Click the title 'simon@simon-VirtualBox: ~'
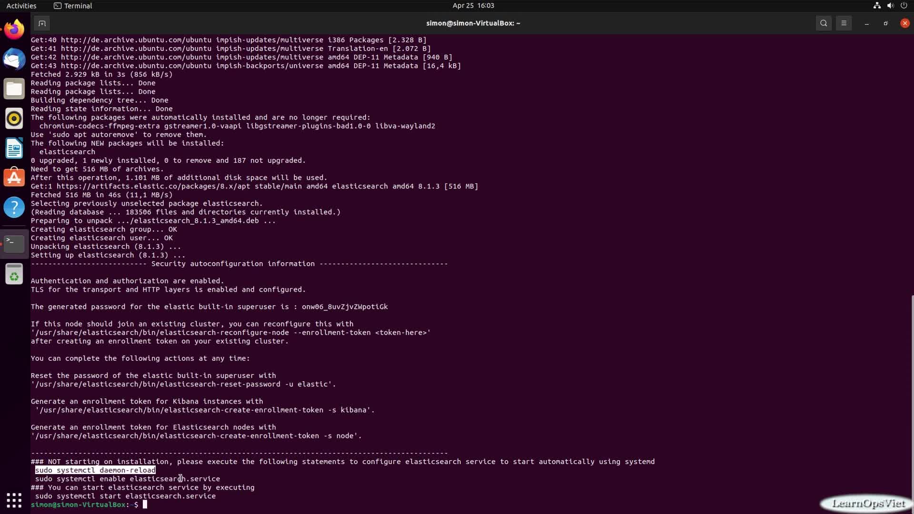The width and height of the screenshot is (914, 514). pyautogui.click(x=473, y=23)
